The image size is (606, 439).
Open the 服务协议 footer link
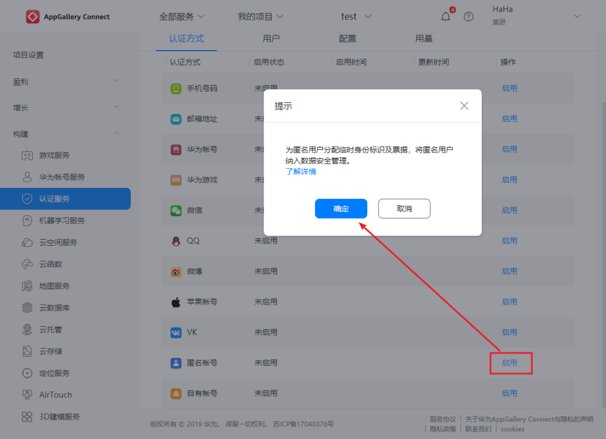pyautogui.click(x=443, y=419)
